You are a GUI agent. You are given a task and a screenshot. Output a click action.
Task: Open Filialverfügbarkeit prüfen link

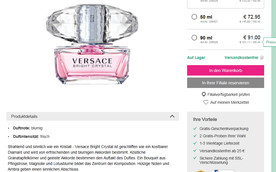pyautogui.click(x=229, y=94)
